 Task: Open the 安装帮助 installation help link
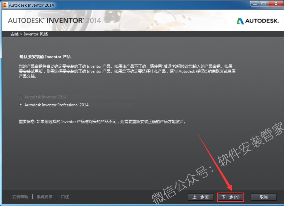(x=20, y=197)
